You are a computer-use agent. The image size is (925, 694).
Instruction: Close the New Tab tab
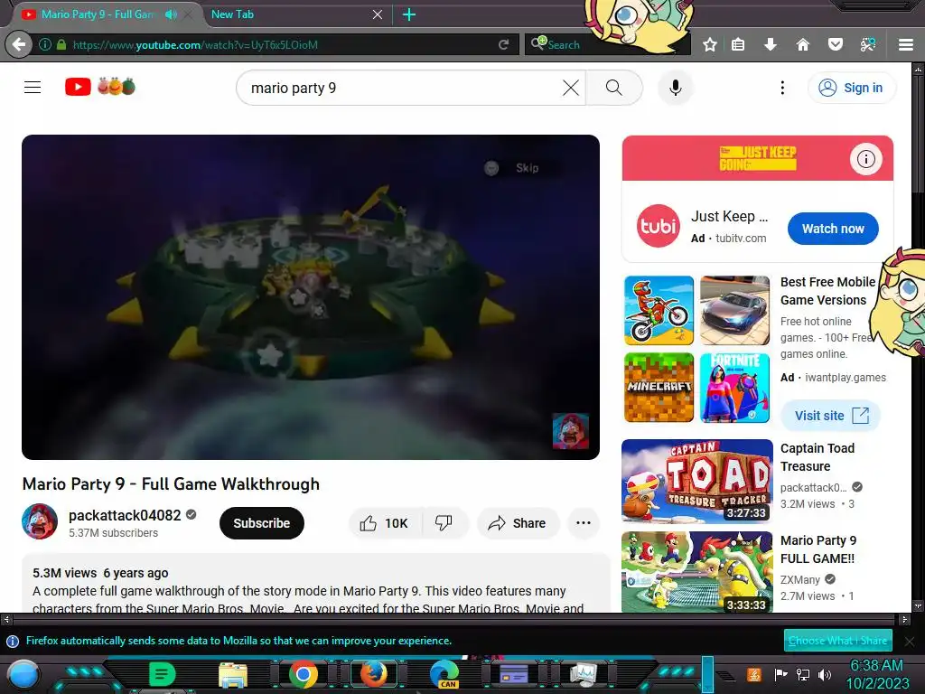378,14
